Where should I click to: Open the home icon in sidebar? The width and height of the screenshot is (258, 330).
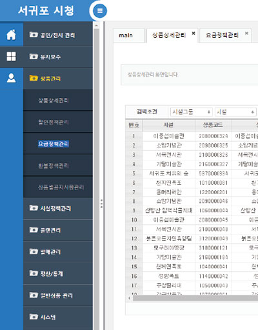pos(12,35)
